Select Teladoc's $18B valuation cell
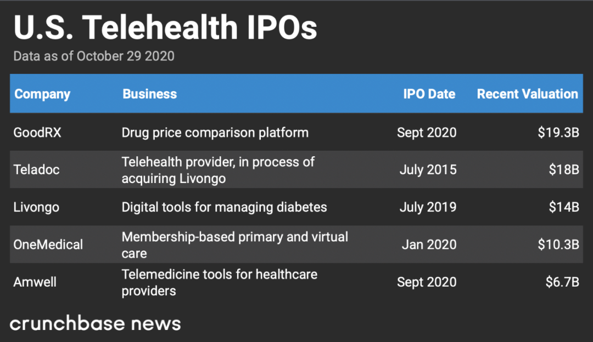 point(564,170)
